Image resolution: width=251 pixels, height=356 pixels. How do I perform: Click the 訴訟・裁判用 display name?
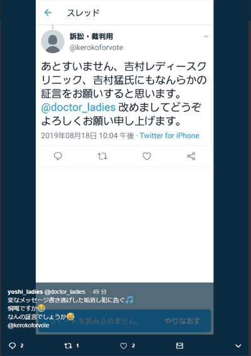[91, 36]
